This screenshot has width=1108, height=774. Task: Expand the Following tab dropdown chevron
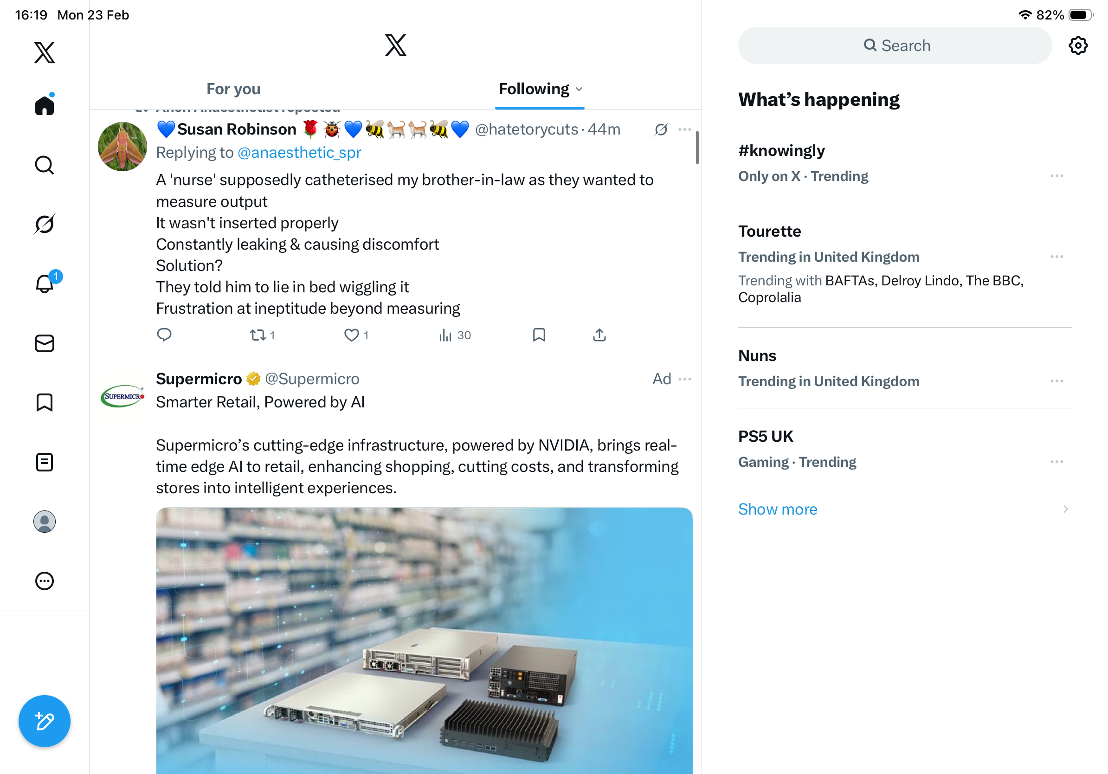[x=580, y=89]
